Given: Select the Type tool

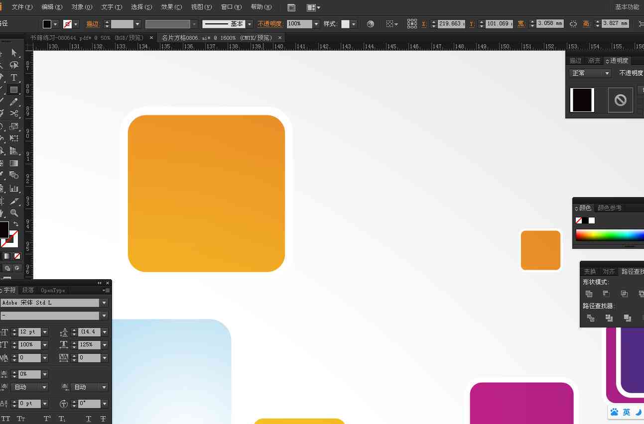Looking at the screenshot, I should (x=14, y=78).
